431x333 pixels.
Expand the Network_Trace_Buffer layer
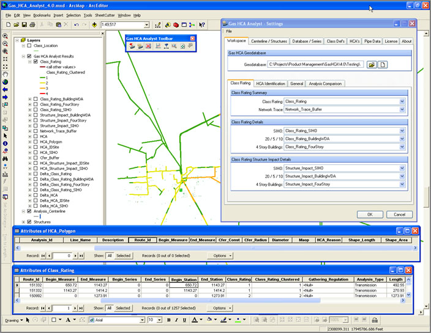(29, 131)
